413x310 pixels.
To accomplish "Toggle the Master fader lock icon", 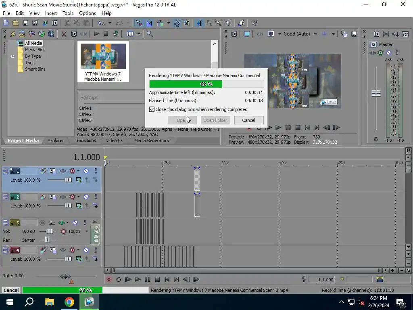I will (x=376, y=139).
